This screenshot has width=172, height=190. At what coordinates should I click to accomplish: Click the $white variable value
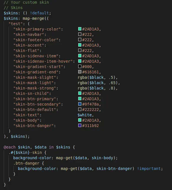[x=85, y=115]
